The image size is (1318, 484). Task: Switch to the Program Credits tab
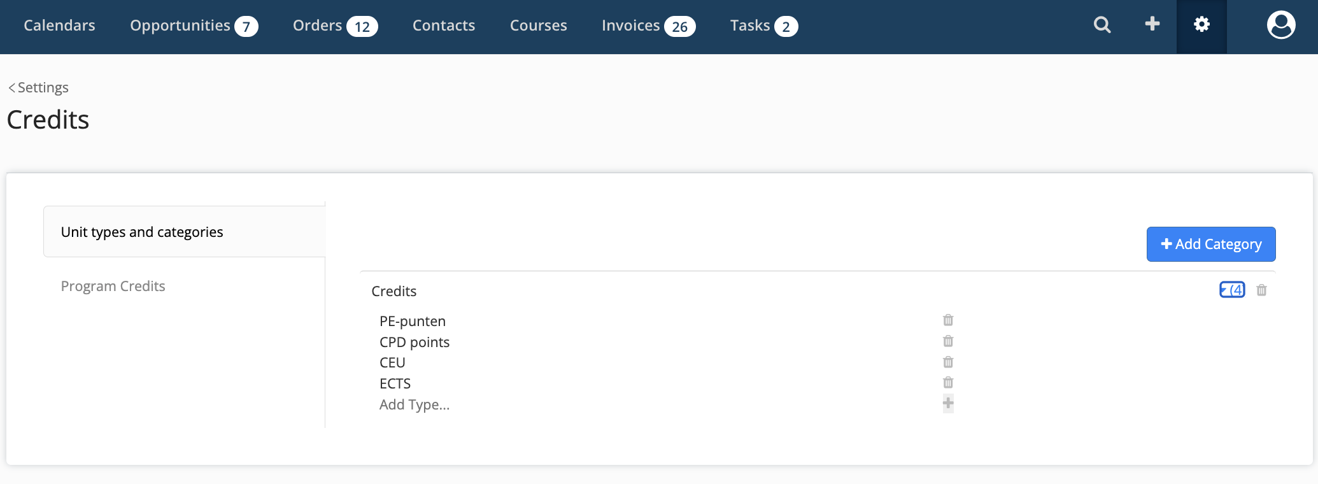coord(113,286)
